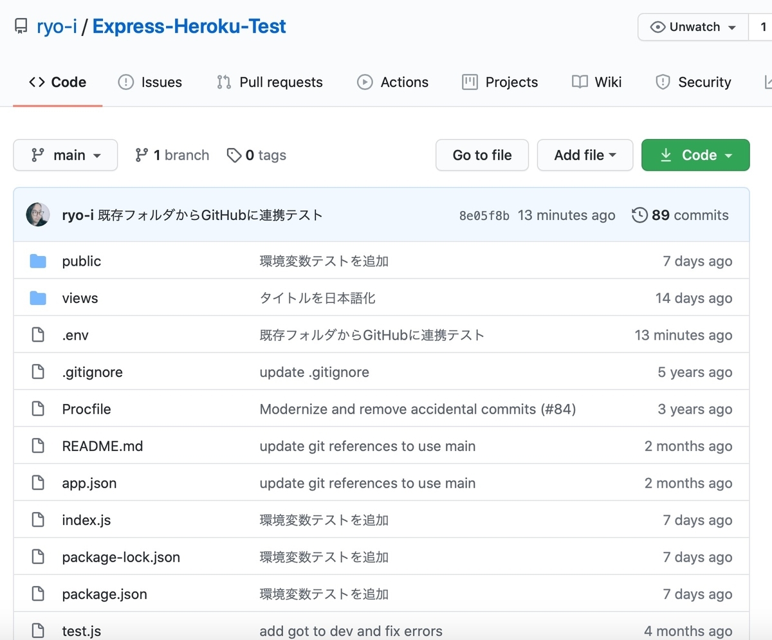Click the views folder icon
The height and width of the screenshot is (640, 772).
(38, 298)
